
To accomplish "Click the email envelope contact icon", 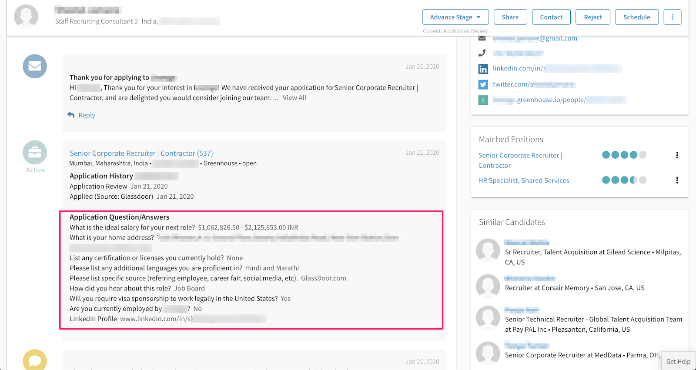I will 482,38.
